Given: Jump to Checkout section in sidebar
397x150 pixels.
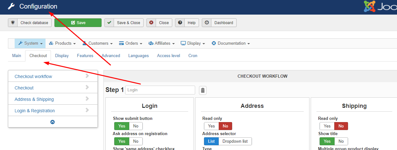Looking at the screenshot, I should (24, 88).
